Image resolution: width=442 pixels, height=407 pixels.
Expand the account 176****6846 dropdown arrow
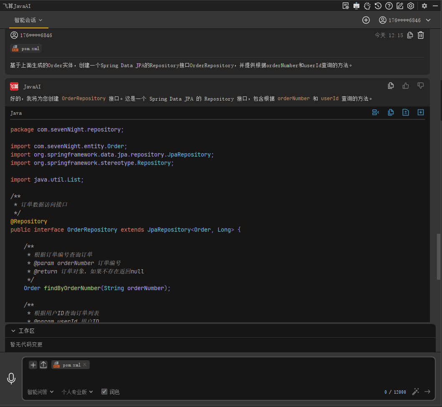tap(428, 20)
